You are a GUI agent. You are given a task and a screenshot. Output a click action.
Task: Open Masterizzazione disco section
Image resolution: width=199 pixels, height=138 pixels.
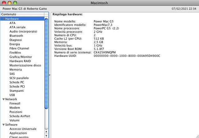pyautogui.click(x=25, y=65)
